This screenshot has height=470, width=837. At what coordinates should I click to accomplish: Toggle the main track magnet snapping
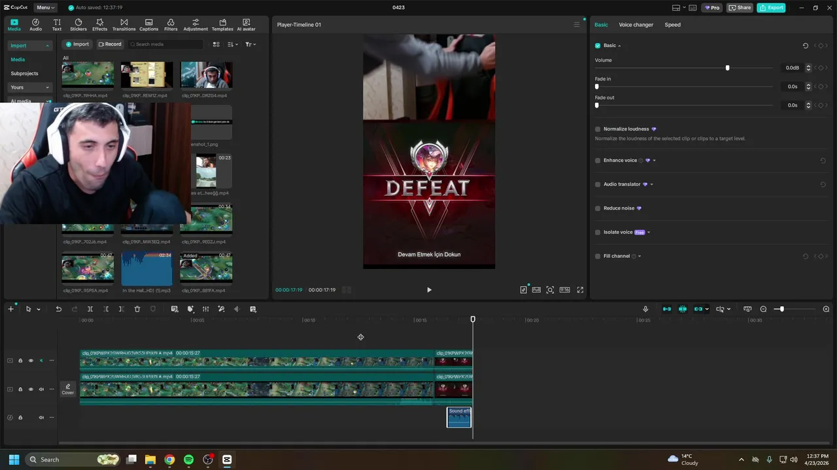[x=667, y=309]
